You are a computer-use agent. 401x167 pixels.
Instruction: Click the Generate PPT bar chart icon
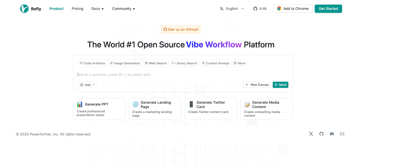coord(80,104)
